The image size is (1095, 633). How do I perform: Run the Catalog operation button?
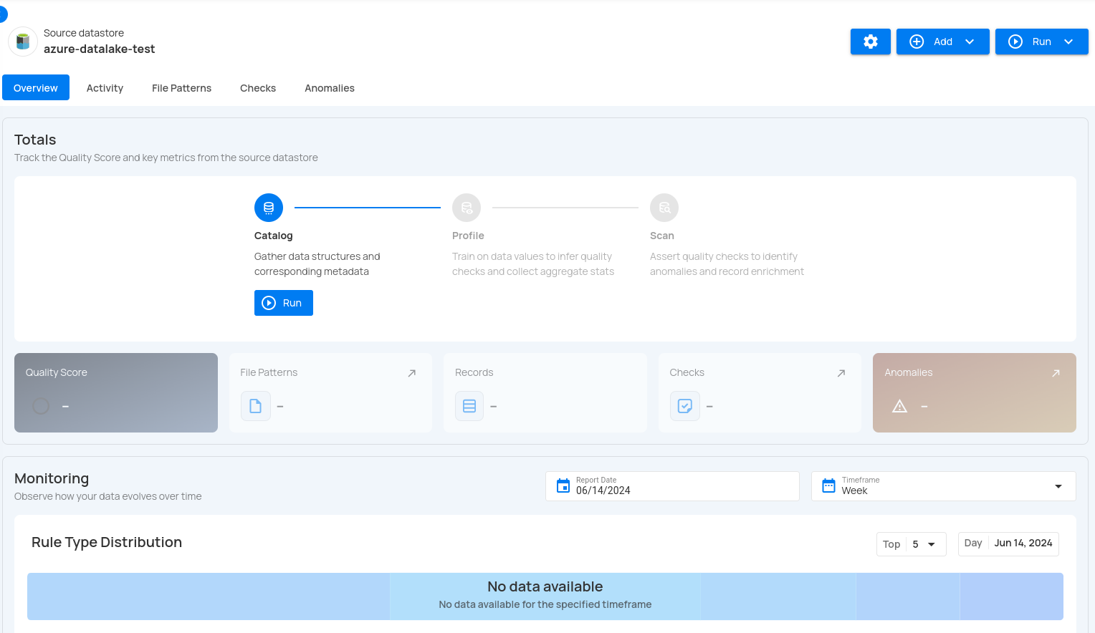284,303
